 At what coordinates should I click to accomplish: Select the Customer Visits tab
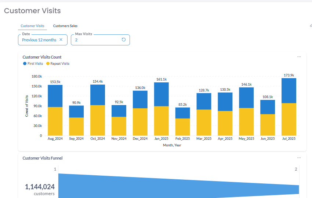[32, 26]
